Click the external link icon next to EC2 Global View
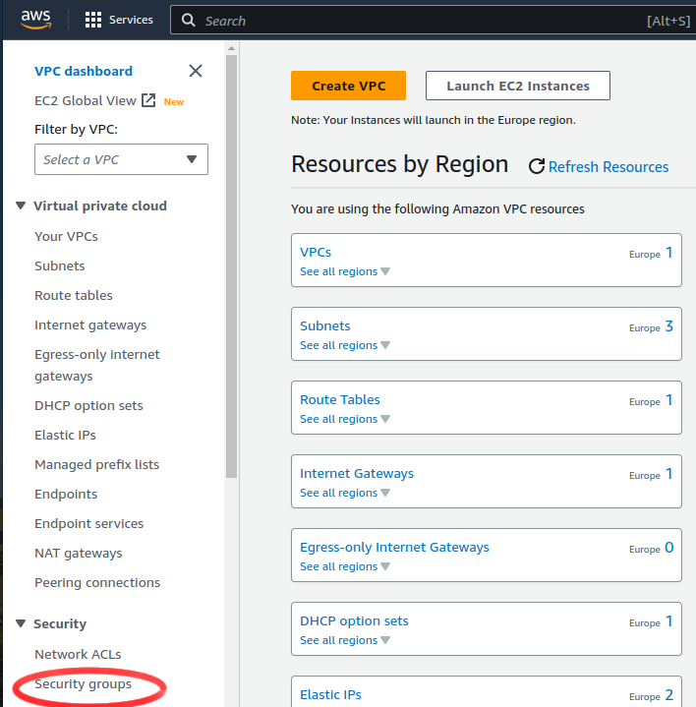The image size is (696, 707). click(148, 100)
